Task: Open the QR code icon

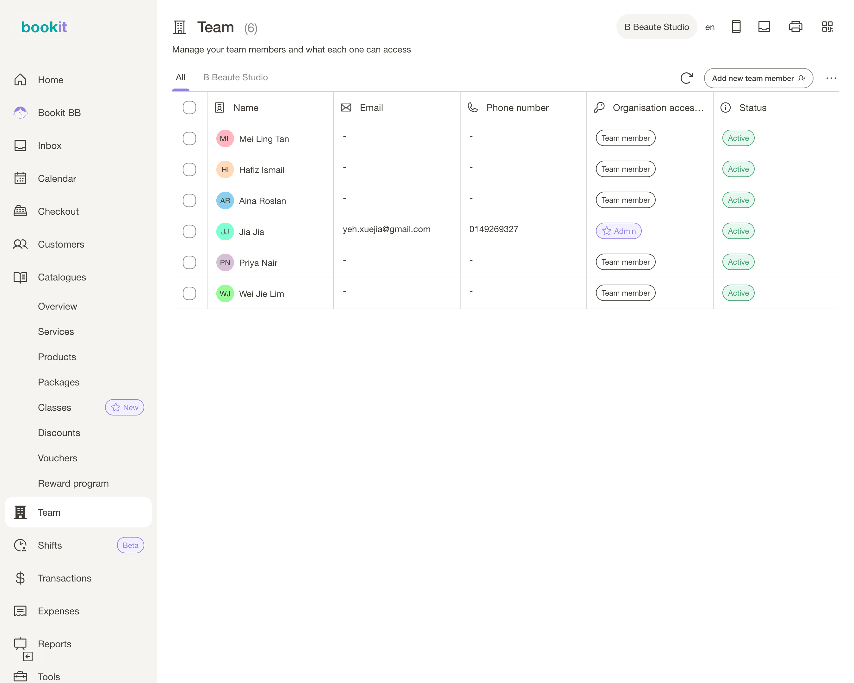Action: [827, 27]
